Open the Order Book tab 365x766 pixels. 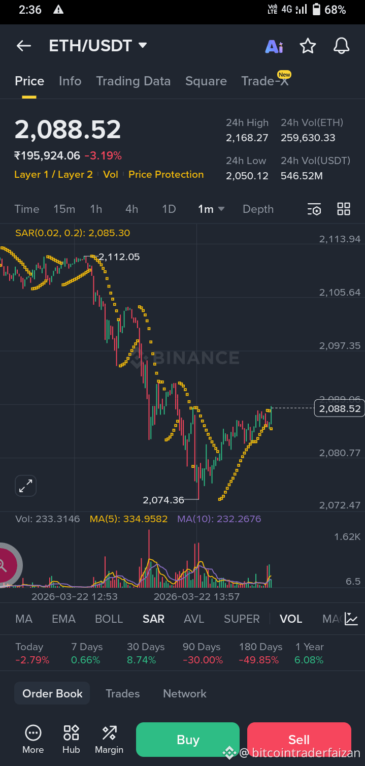52,693
